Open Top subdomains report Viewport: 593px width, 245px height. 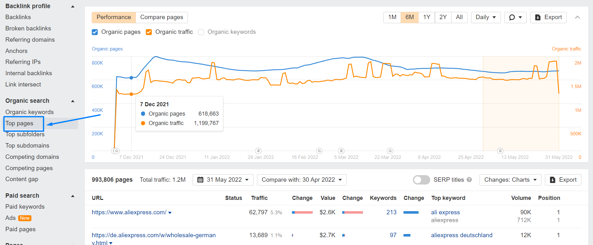pos(27,146)
